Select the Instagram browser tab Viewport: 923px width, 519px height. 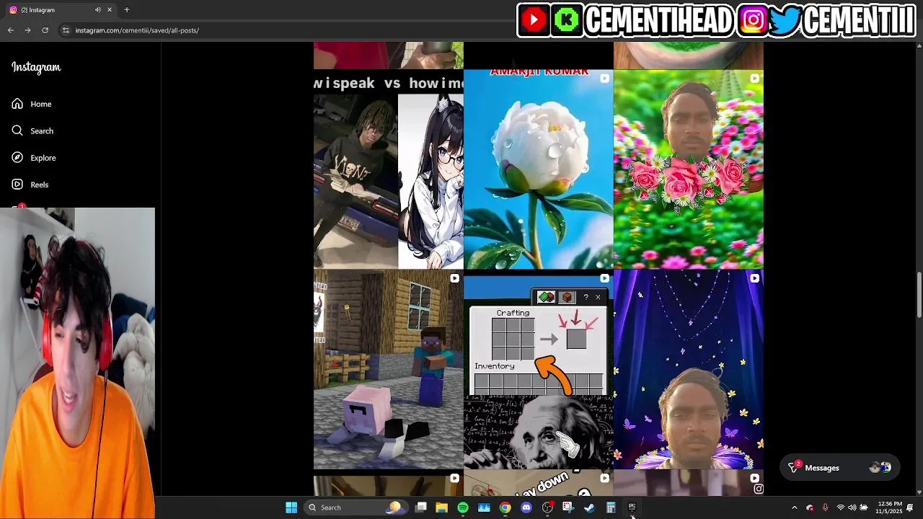click(x=61, y=10)
